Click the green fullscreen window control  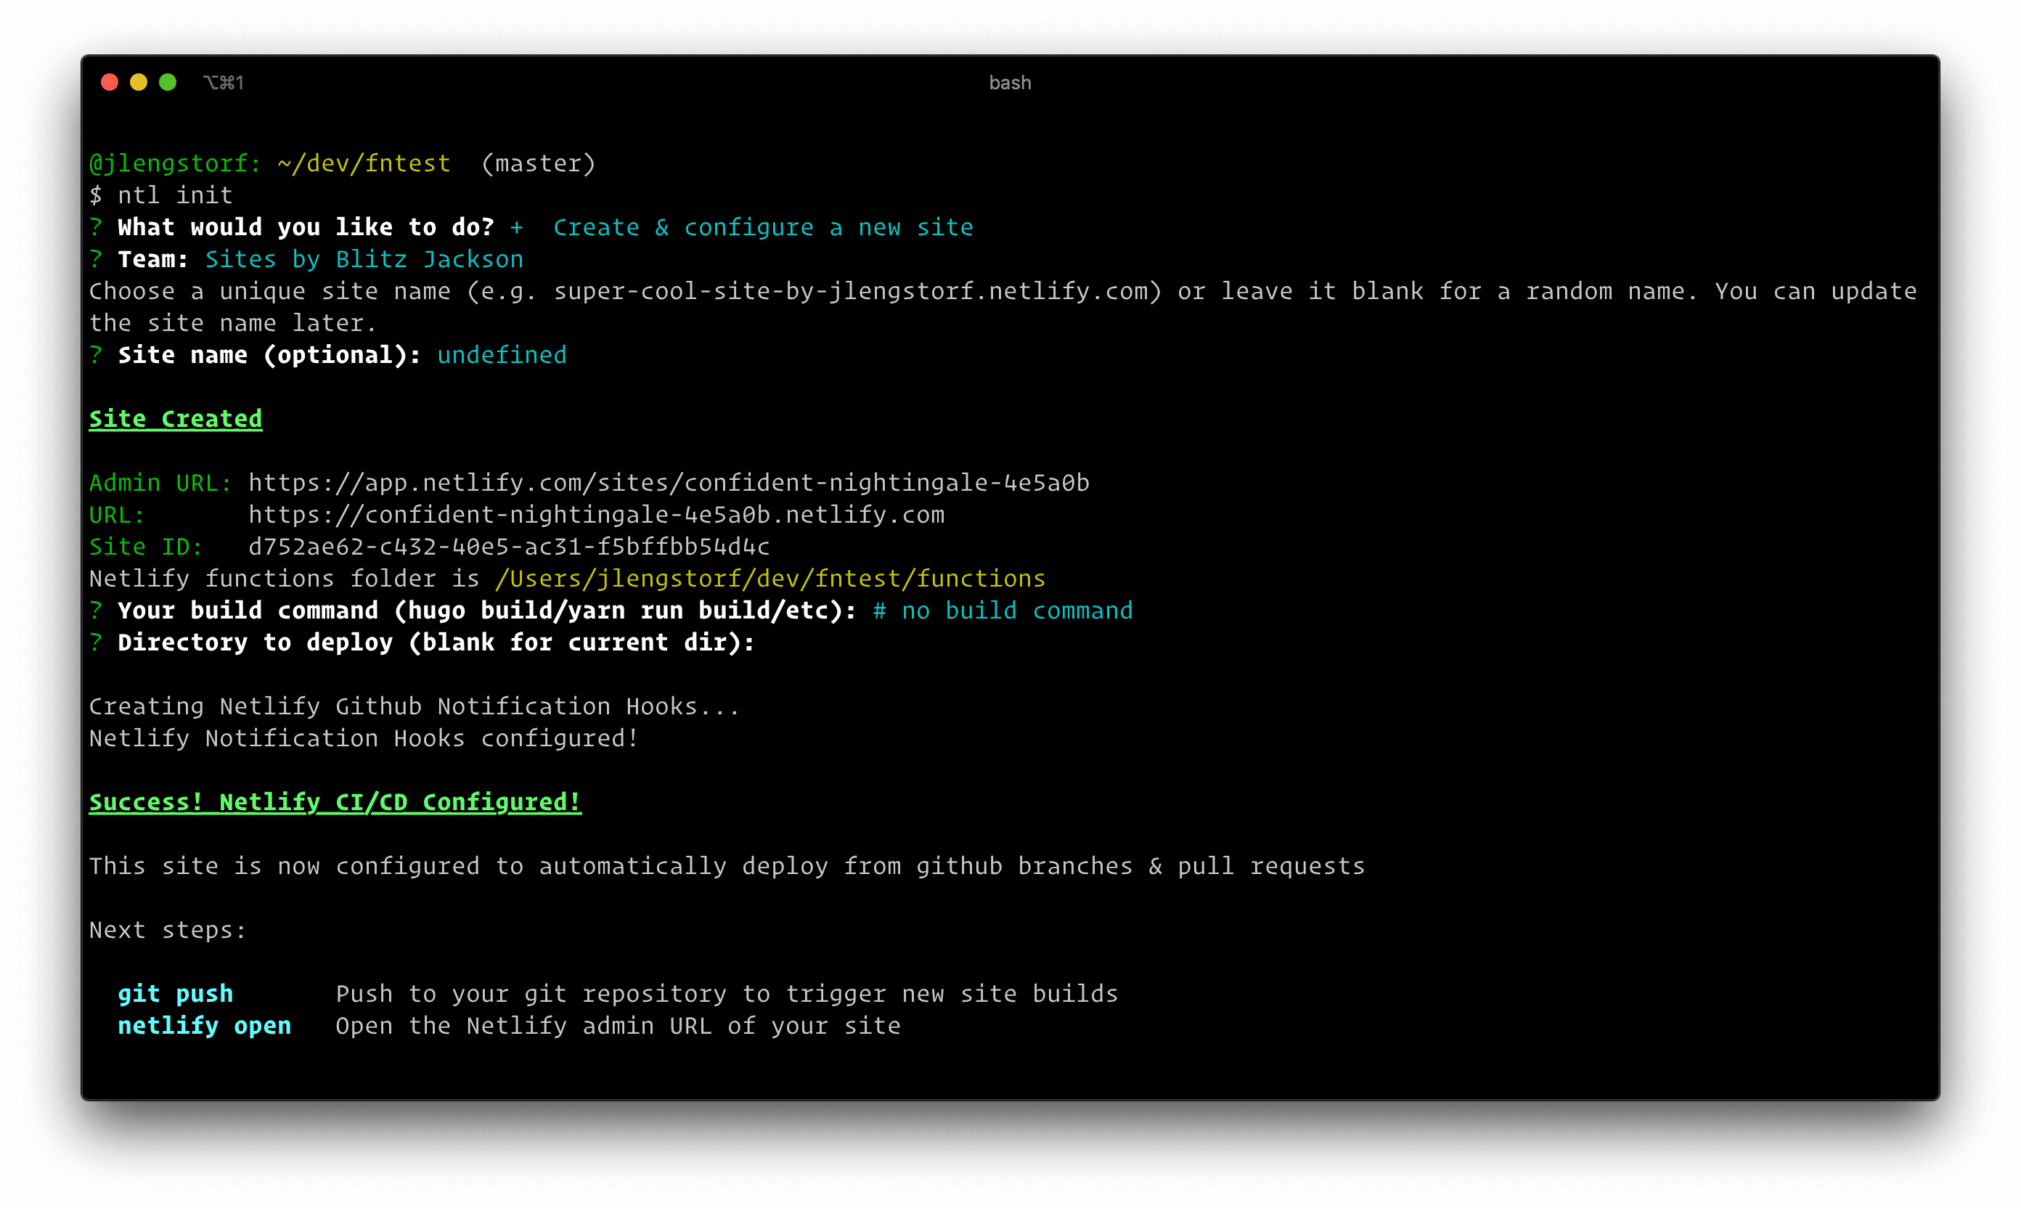click(168, 82)
